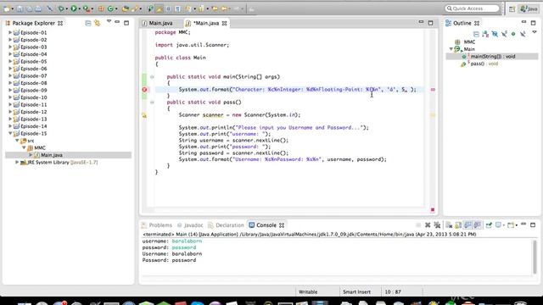Toggle Link with Editor in Package Explorer
Screen dimensions: 543x305
coord(98,23)
